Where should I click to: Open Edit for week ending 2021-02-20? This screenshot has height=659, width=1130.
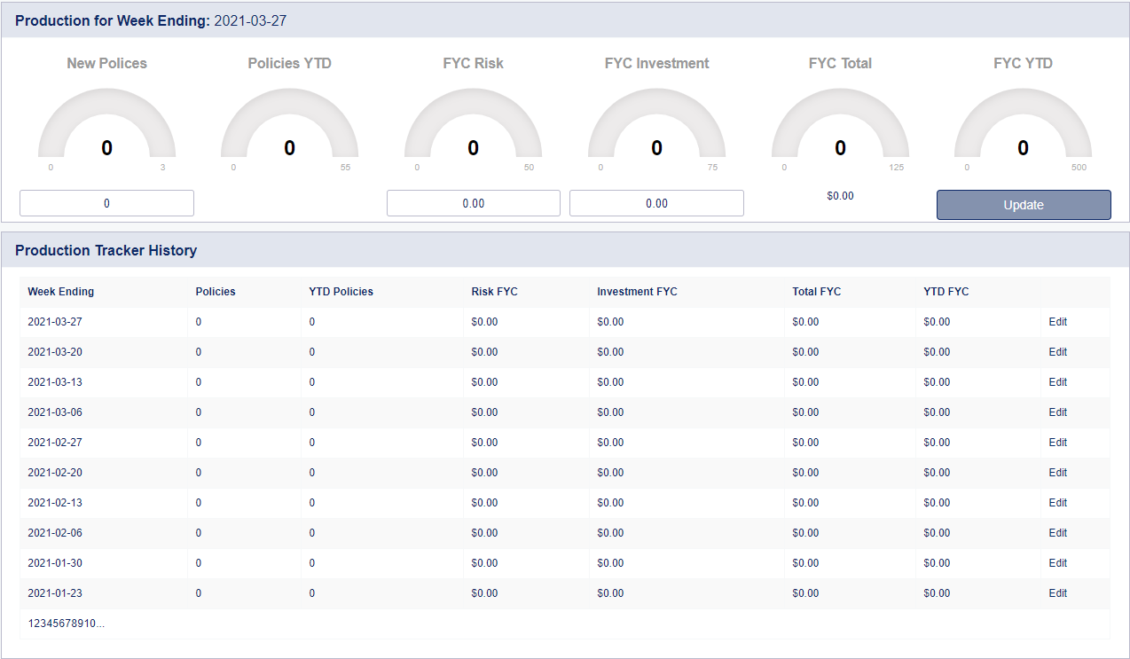tap(1057, 473)
